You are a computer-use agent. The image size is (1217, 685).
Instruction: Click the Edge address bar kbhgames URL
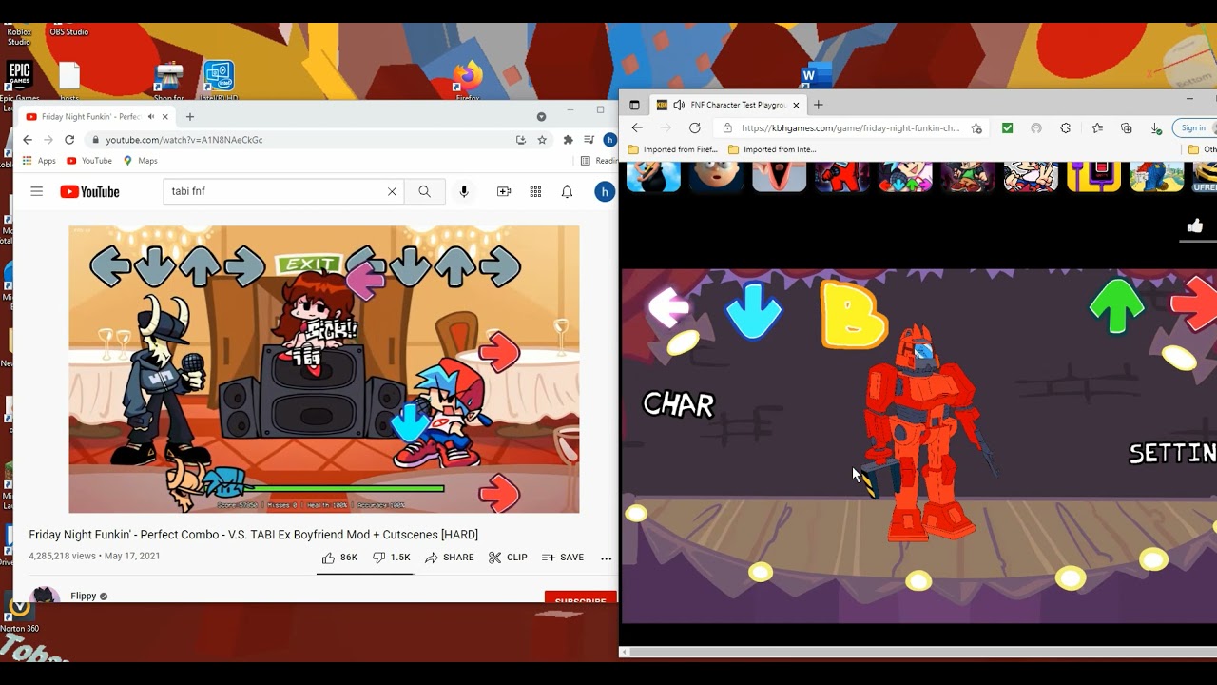[x=850, y=128]
